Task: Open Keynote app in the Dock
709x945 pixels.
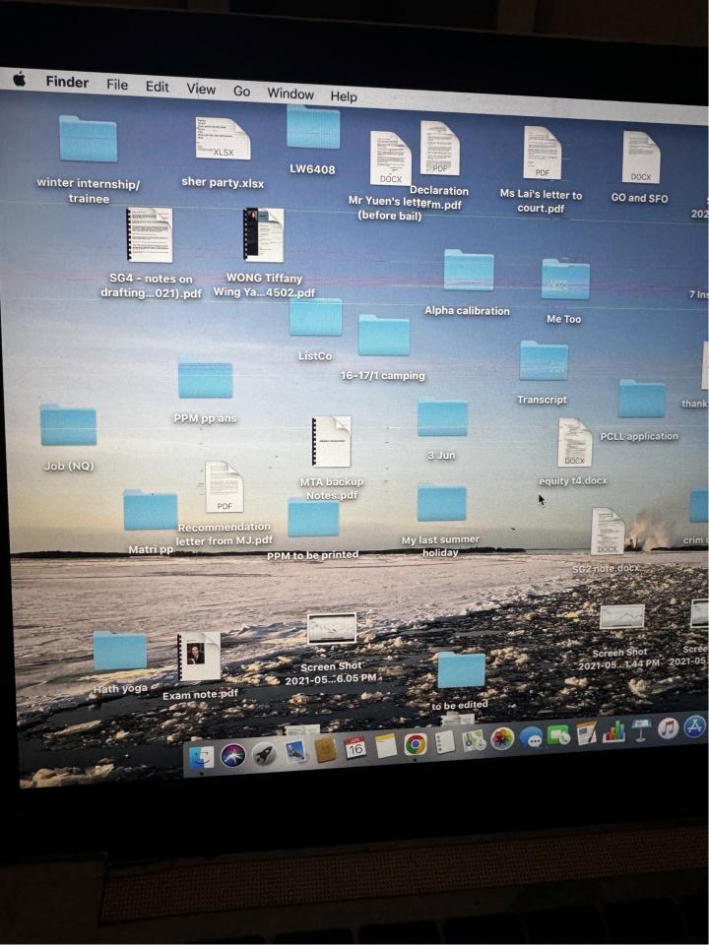Action: tap(641, 729)
